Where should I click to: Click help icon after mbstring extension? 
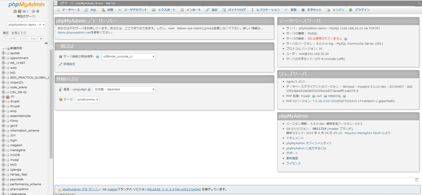345,96
